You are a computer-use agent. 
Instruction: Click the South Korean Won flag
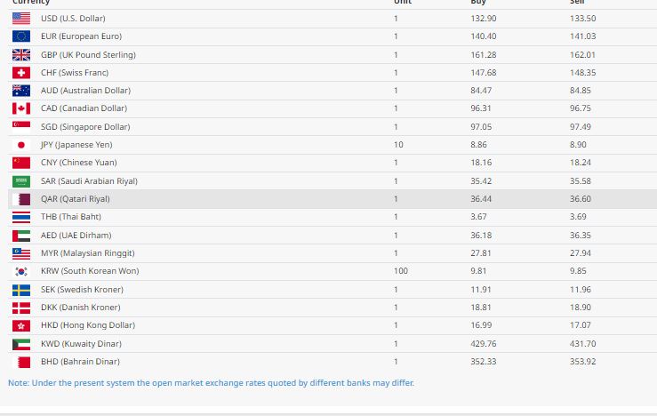click(x=21, y=271)
